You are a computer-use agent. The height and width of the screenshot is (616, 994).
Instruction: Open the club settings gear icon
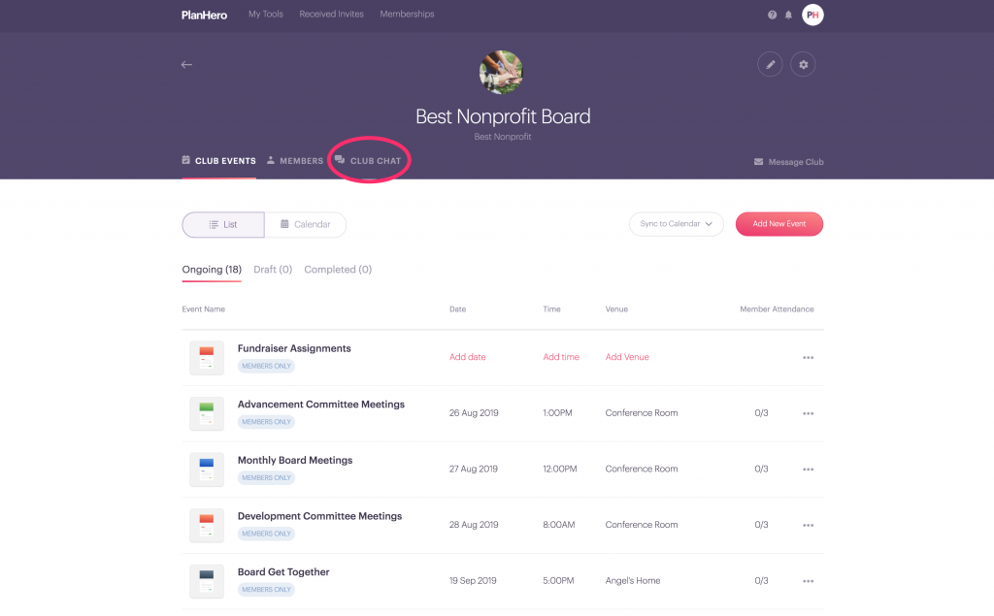tap(803, 64)
